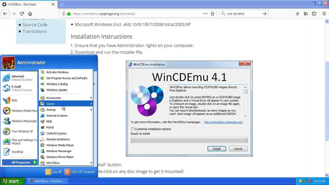
Task: Click the Windows start button
Action: [x=12, y=181]
